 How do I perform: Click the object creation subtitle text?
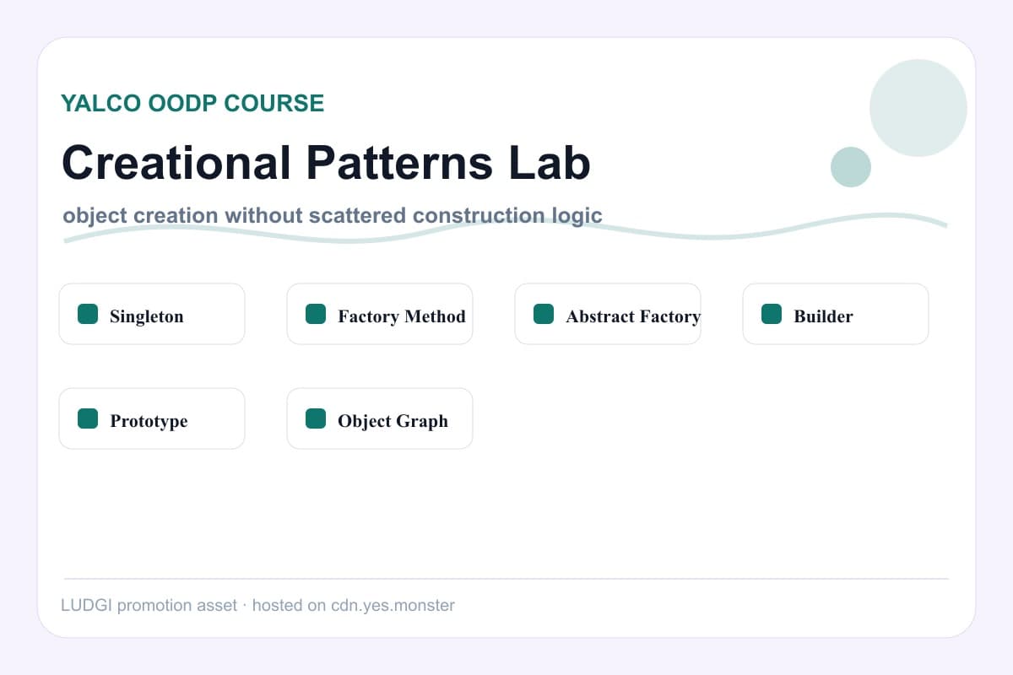[x=333, y=215]
